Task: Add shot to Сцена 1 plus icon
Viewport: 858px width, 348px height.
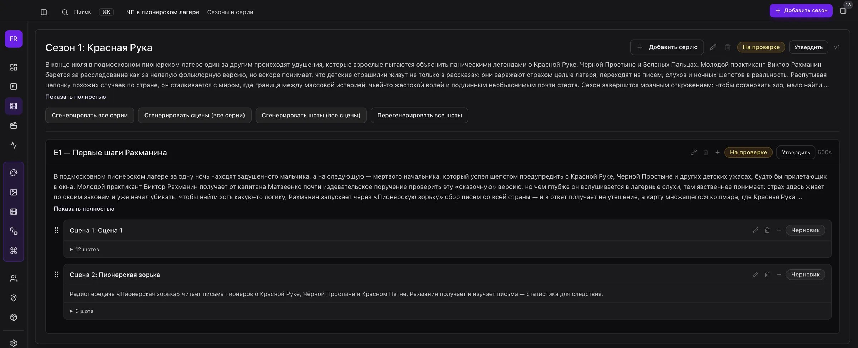Action: [779, 230]
